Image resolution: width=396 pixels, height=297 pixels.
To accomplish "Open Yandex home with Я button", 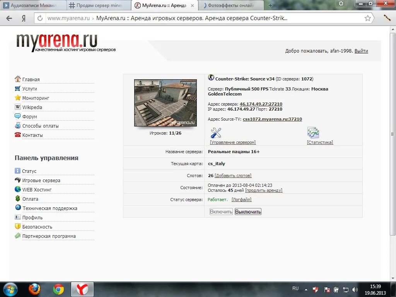I will [x=24, y=19].
